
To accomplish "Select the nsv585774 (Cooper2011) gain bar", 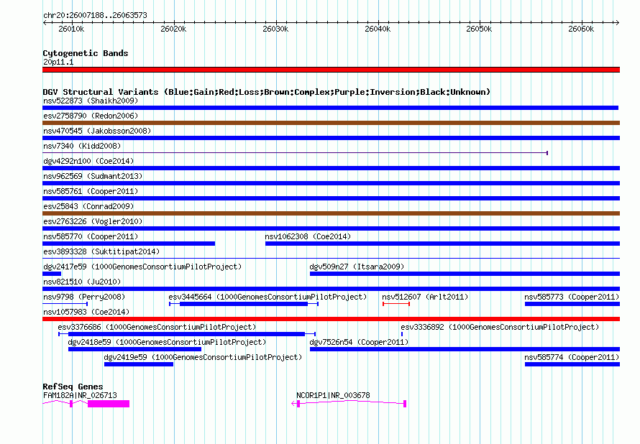I will pyautogui.click(x=572, y=364).
